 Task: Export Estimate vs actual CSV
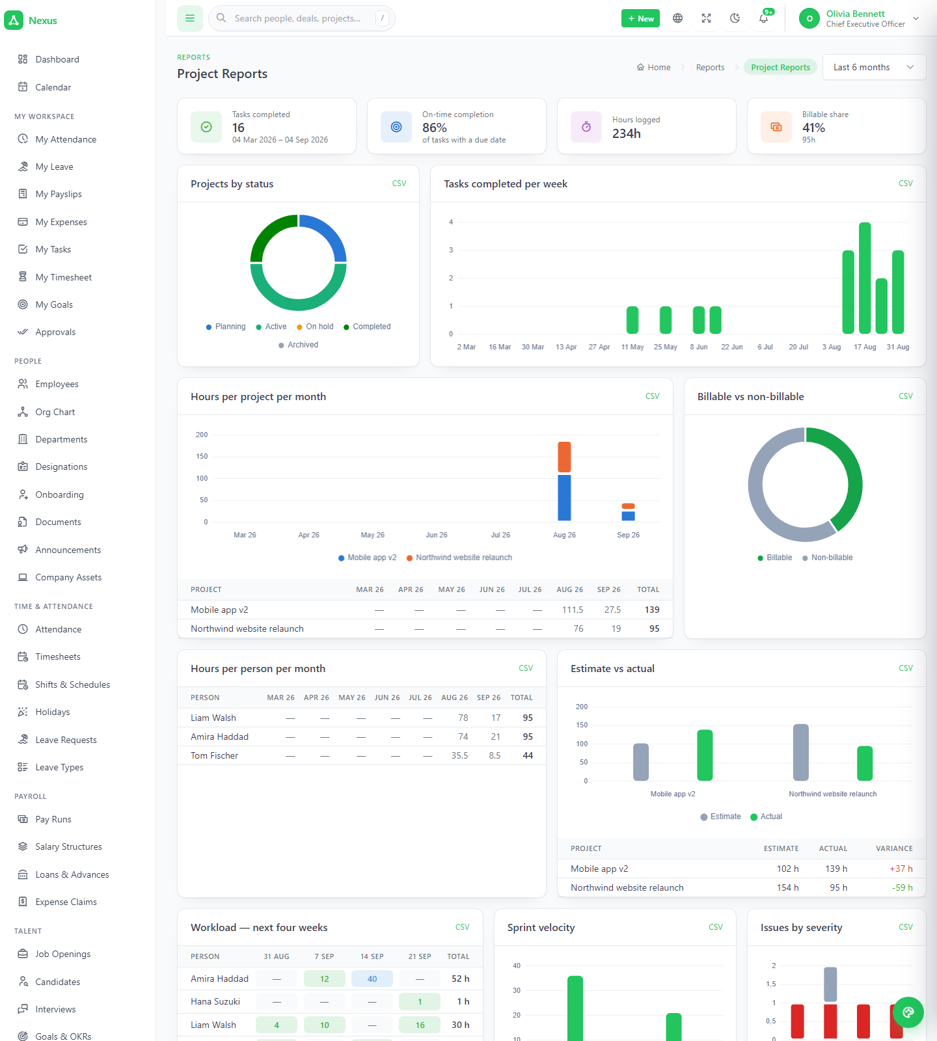point(906,668)
